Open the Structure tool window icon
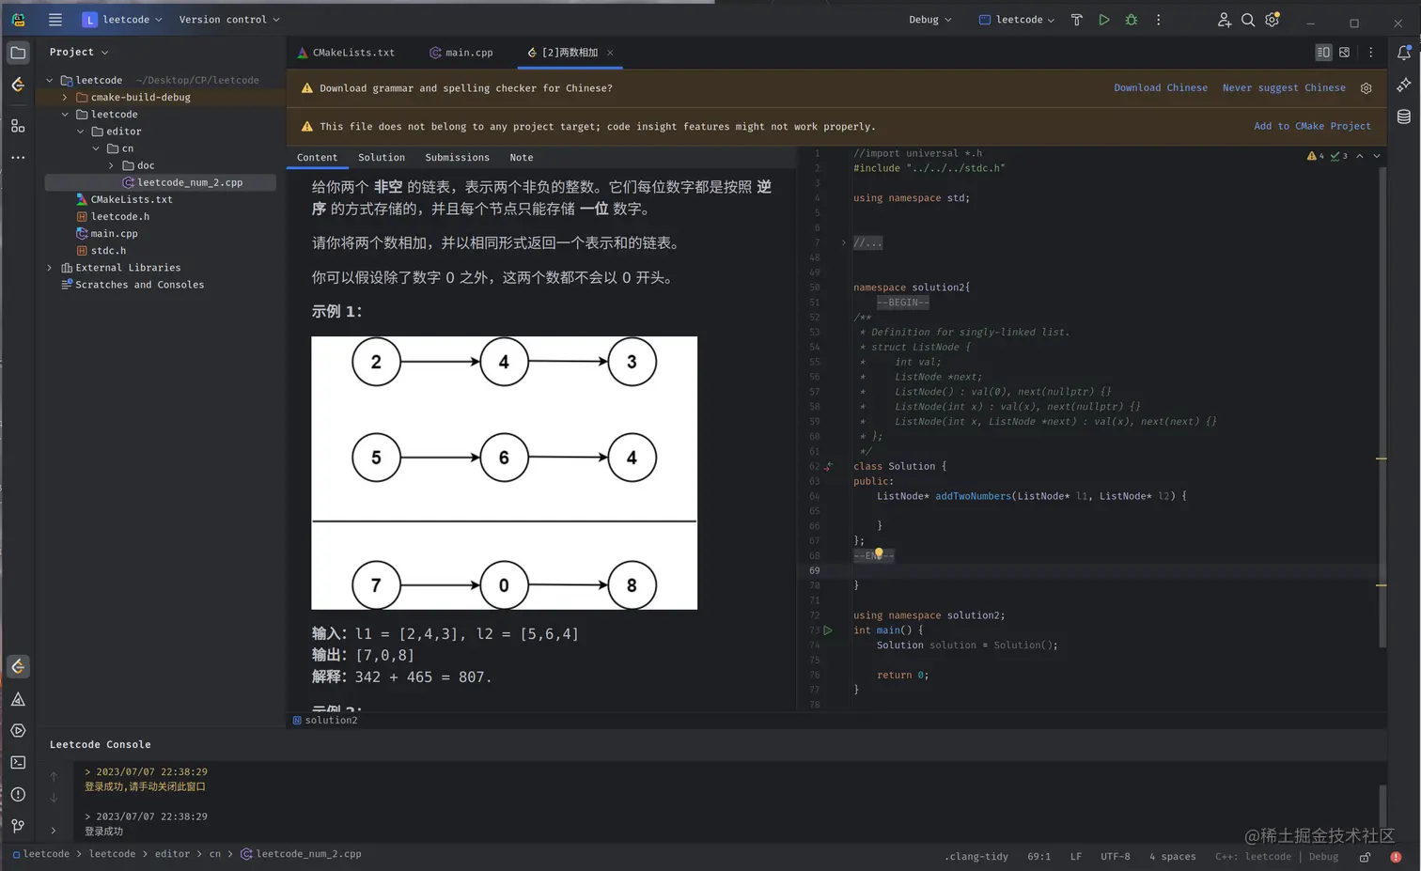1421x871 pixels. pos(18,126)
